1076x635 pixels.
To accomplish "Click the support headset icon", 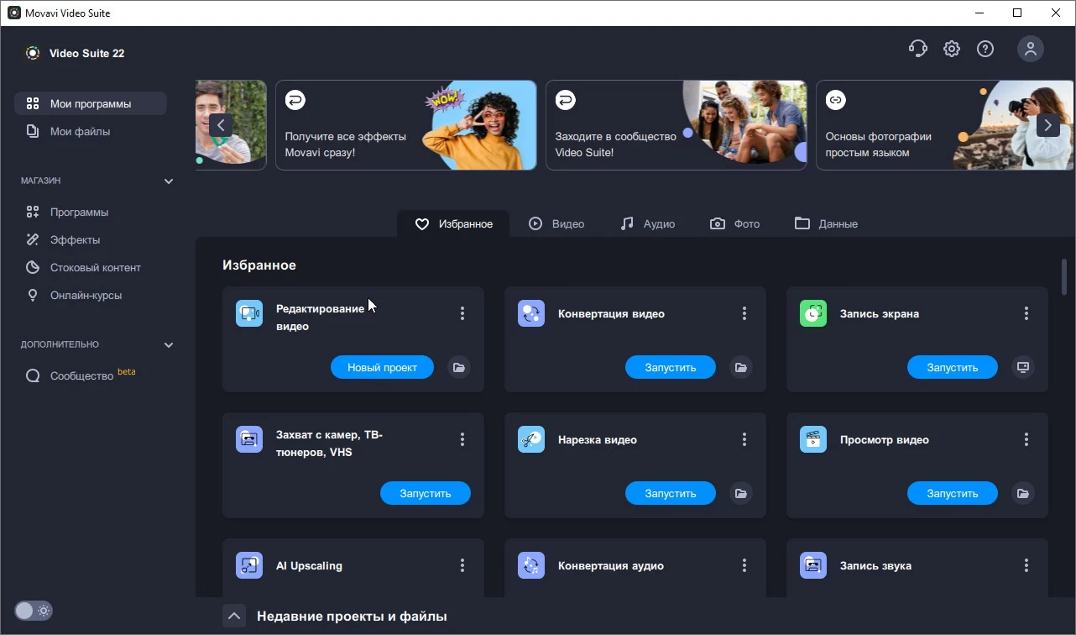I will pos(917,49).
